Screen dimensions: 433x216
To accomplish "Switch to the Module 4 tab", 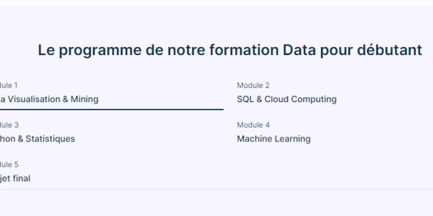I will click(253, 125).
